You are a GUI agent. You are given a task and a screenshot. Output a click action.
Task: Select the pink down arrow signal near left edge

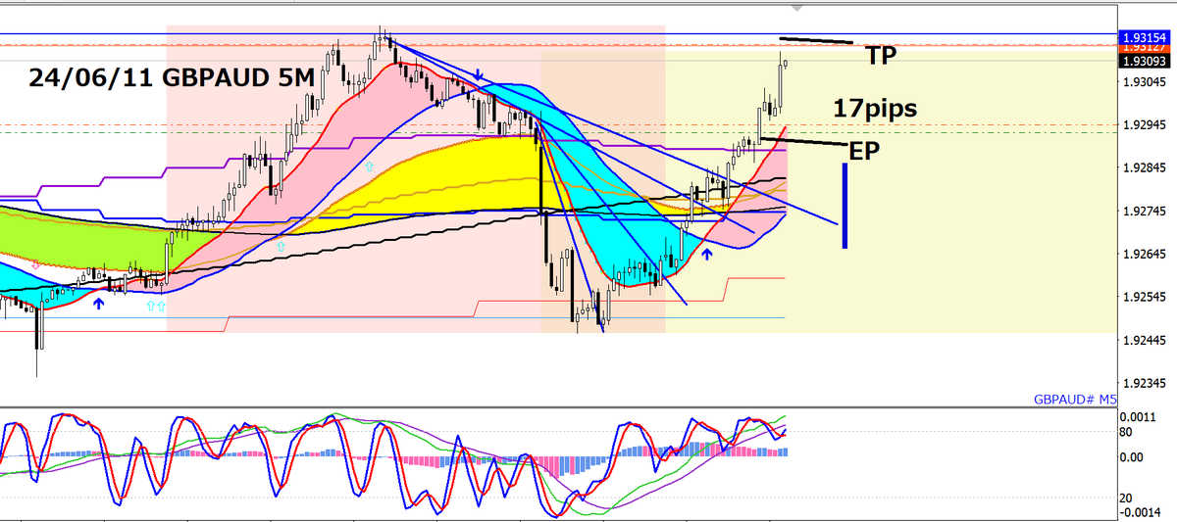pyautogui.click(x=37, y=264)
